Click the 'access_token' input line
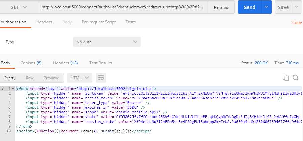This screenshot has height=141, width=303. (154, 98)
